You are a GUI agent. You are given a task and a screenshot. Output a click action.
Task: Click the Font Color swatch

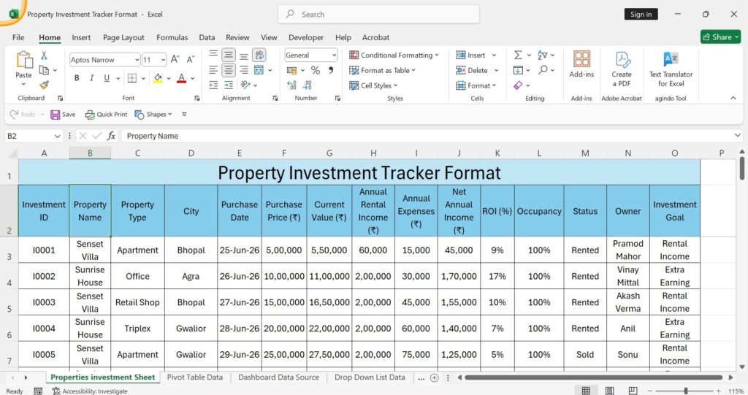click(182, 78)
